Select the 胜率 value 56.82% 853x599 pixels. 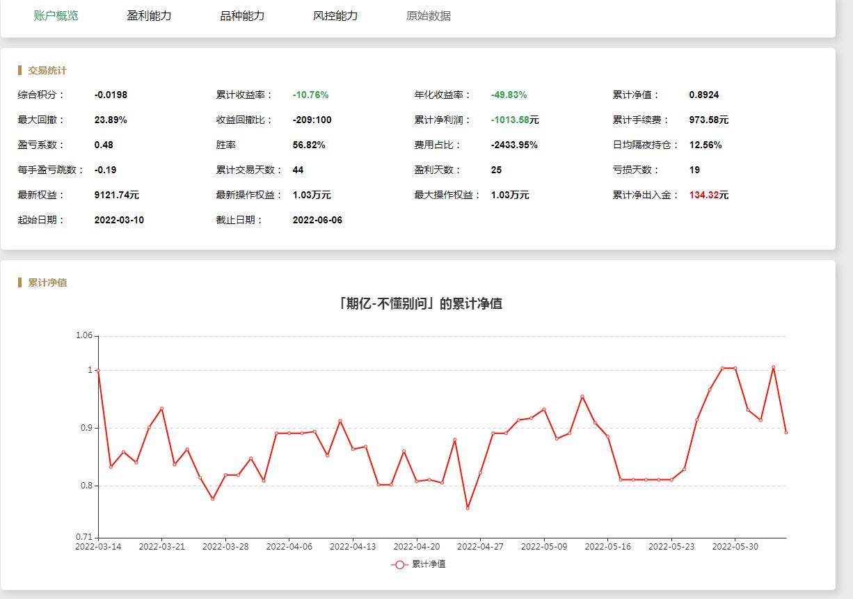pos(309,145)
